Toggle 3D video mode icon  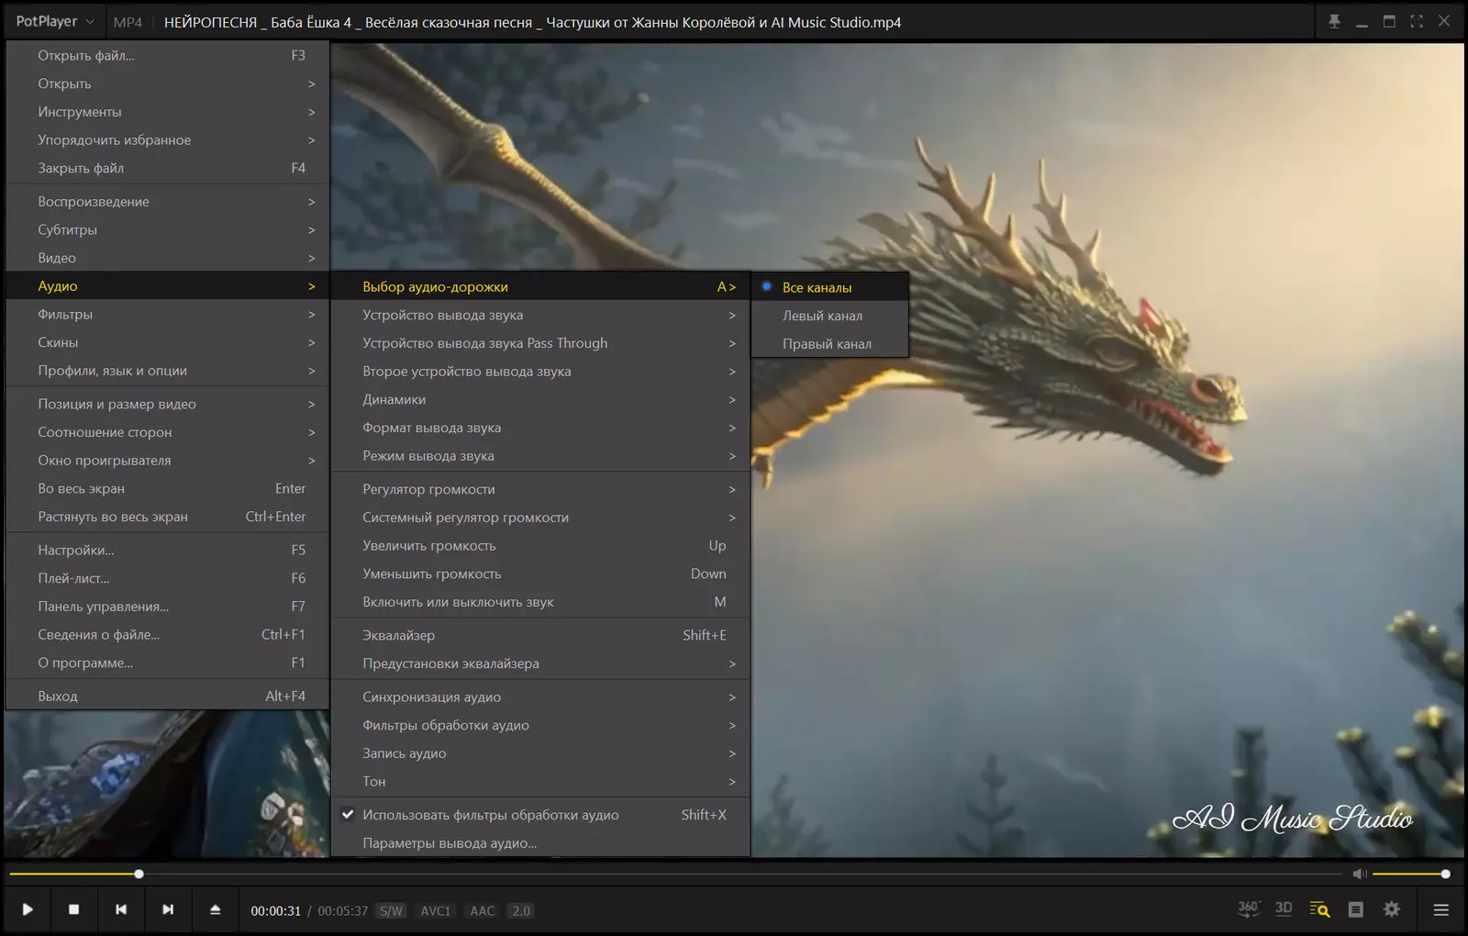(x=1284, y=908)
